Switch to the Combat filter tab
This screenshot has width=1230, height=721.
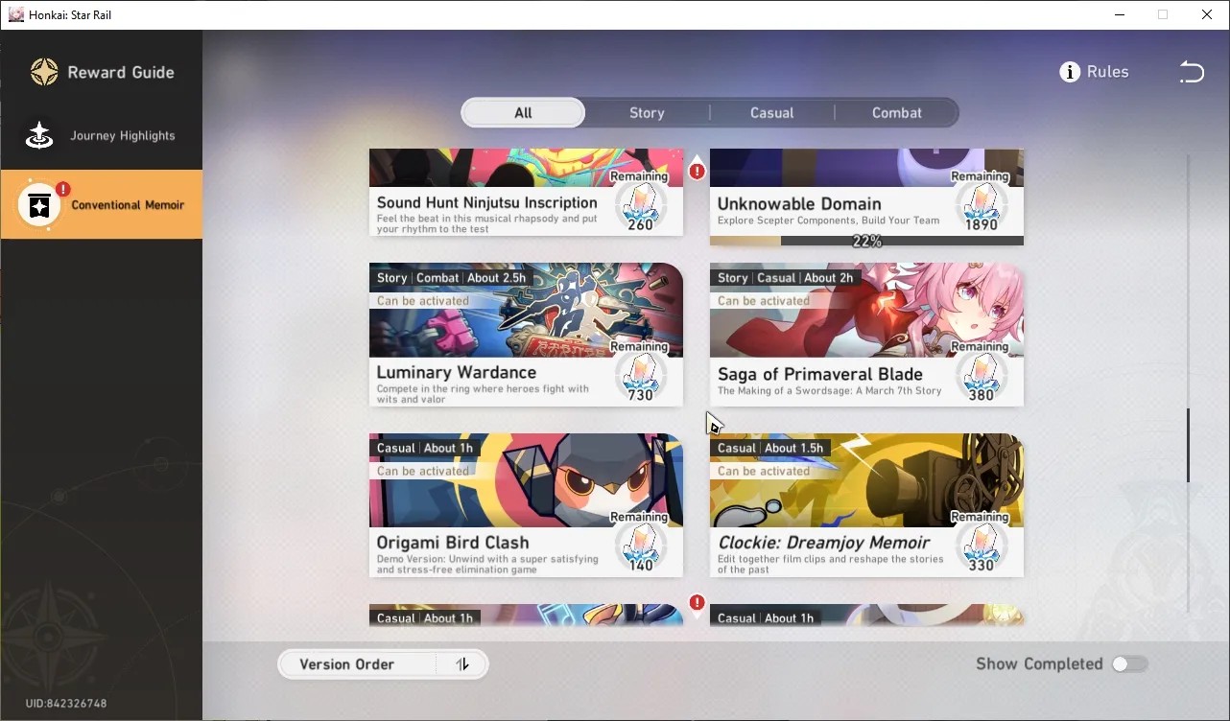pos(896,113)
